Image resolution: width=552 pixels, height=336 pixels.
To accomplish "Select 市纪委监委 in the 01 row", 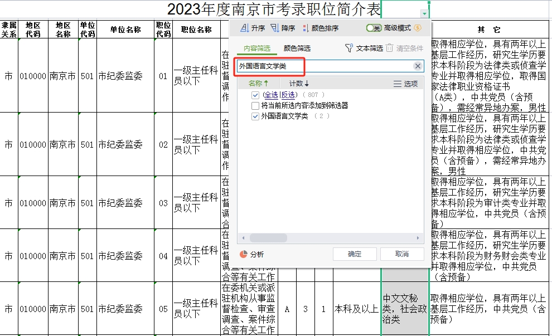I will [x=125, y=75].
